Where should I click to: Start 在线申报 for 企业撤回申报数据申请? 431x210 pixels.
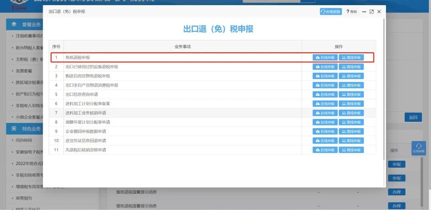(325, 131)
